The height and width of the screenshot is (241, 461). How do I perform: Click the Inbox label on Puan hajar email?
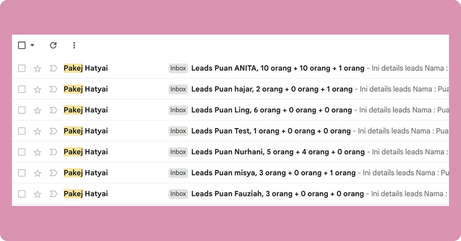(x=178, y=89)
